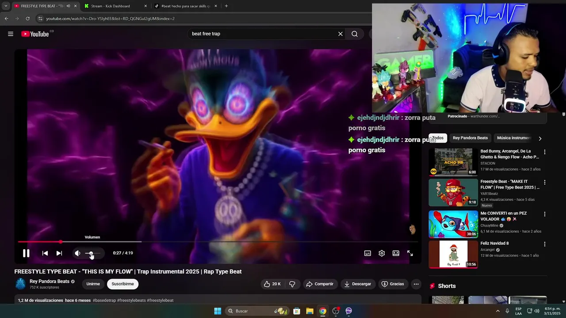Jump to the previous video
This screenshot has height=318, width=566.
tap(45, 253)
